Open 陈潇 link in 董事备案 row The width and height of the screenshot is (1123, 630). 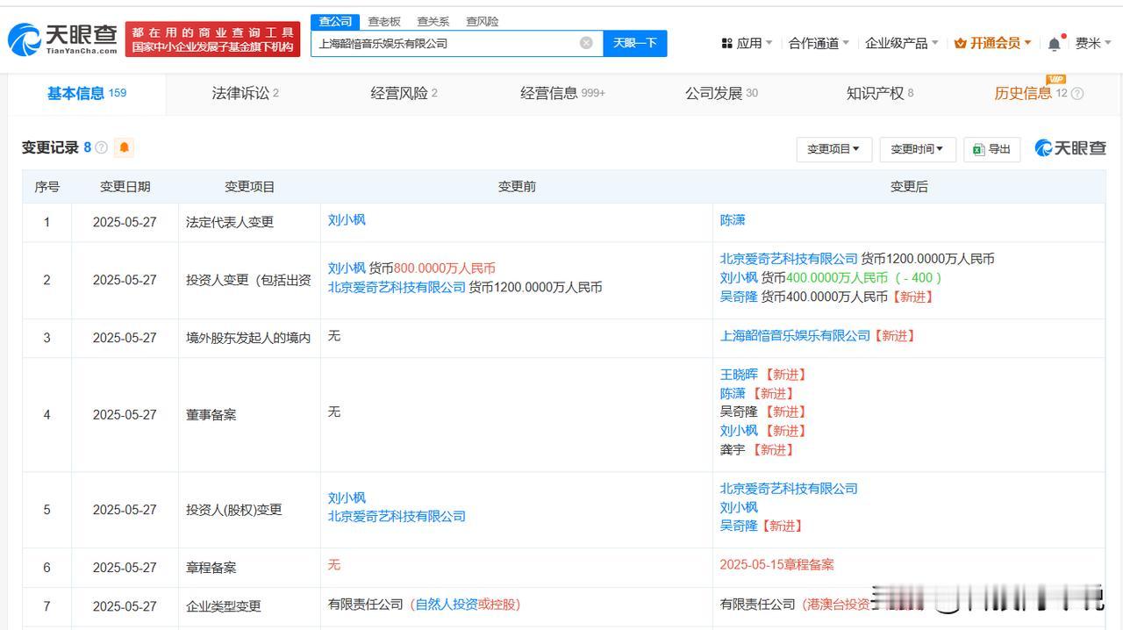[733, 393]
